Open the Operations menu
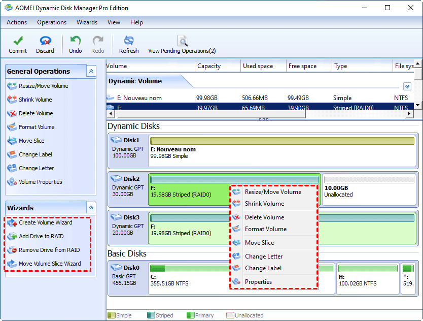 click(52, 22)
